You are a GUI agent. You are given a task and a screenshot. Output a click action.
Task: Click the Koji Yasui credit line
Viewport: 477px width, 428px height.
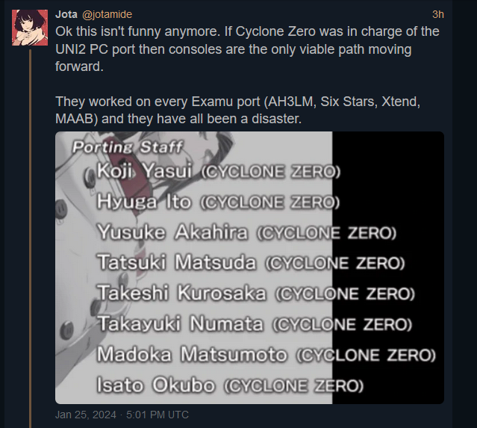219,171
